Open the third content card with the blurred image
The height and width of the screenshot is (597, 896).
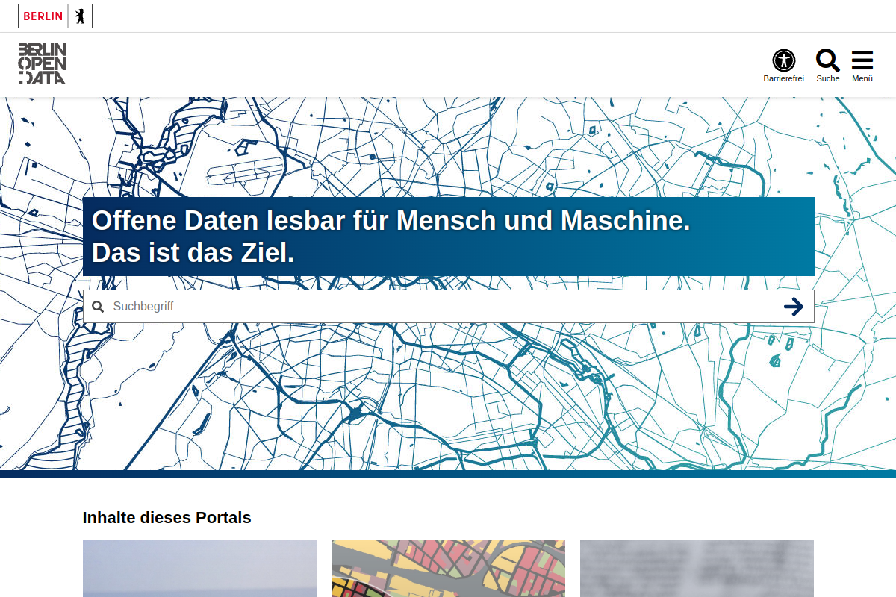(697, 569)
